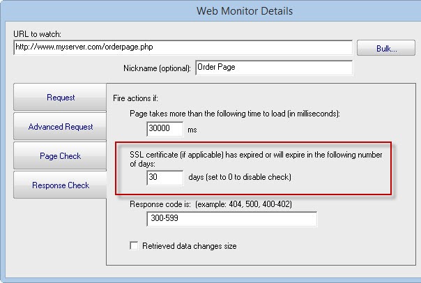Enable Retrieved data changes size checkbox

point(134,245)
